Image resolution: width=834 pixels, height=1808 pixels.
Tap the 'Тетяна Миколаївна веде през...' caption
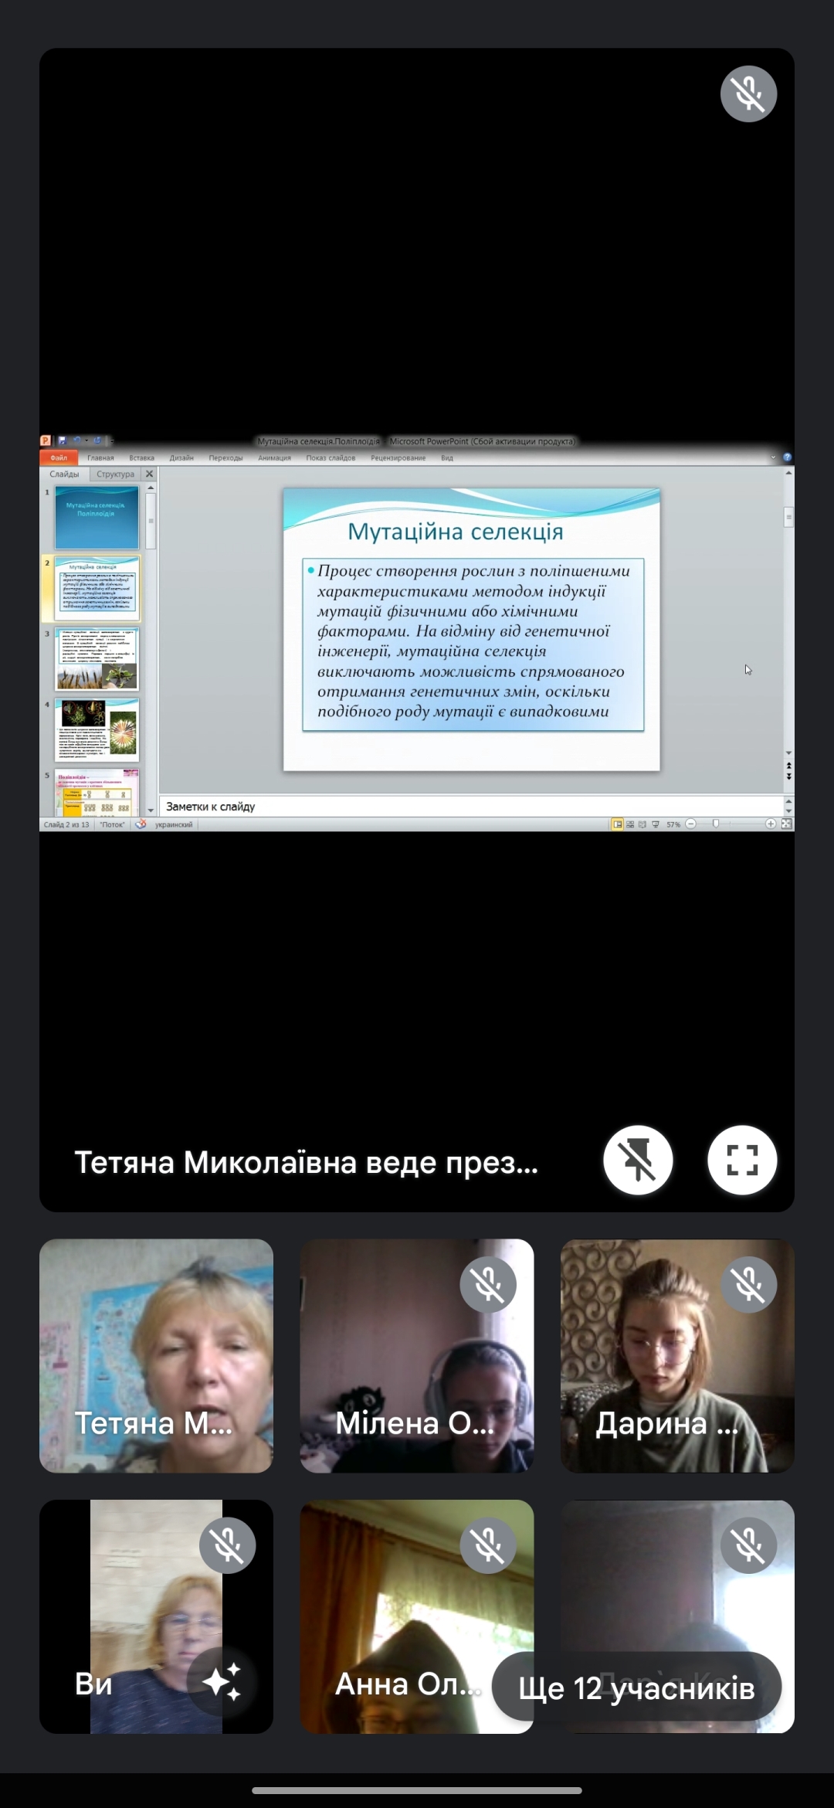tap(306, 1162)
